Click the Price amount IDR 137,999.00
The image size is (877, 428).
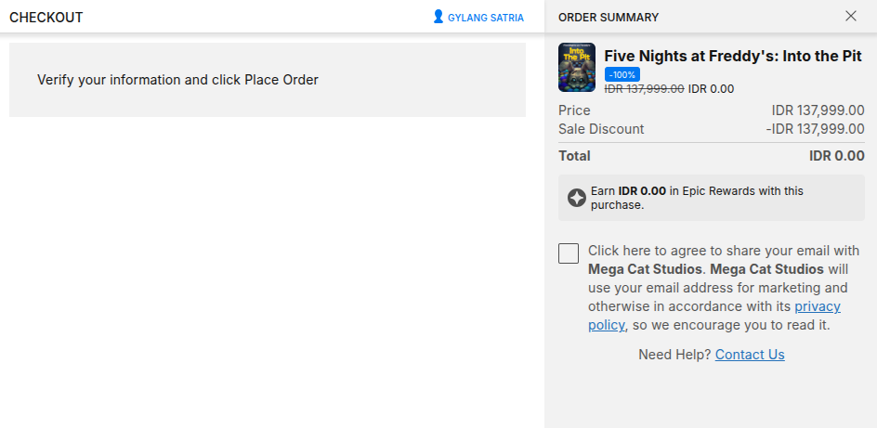[818, 110]
